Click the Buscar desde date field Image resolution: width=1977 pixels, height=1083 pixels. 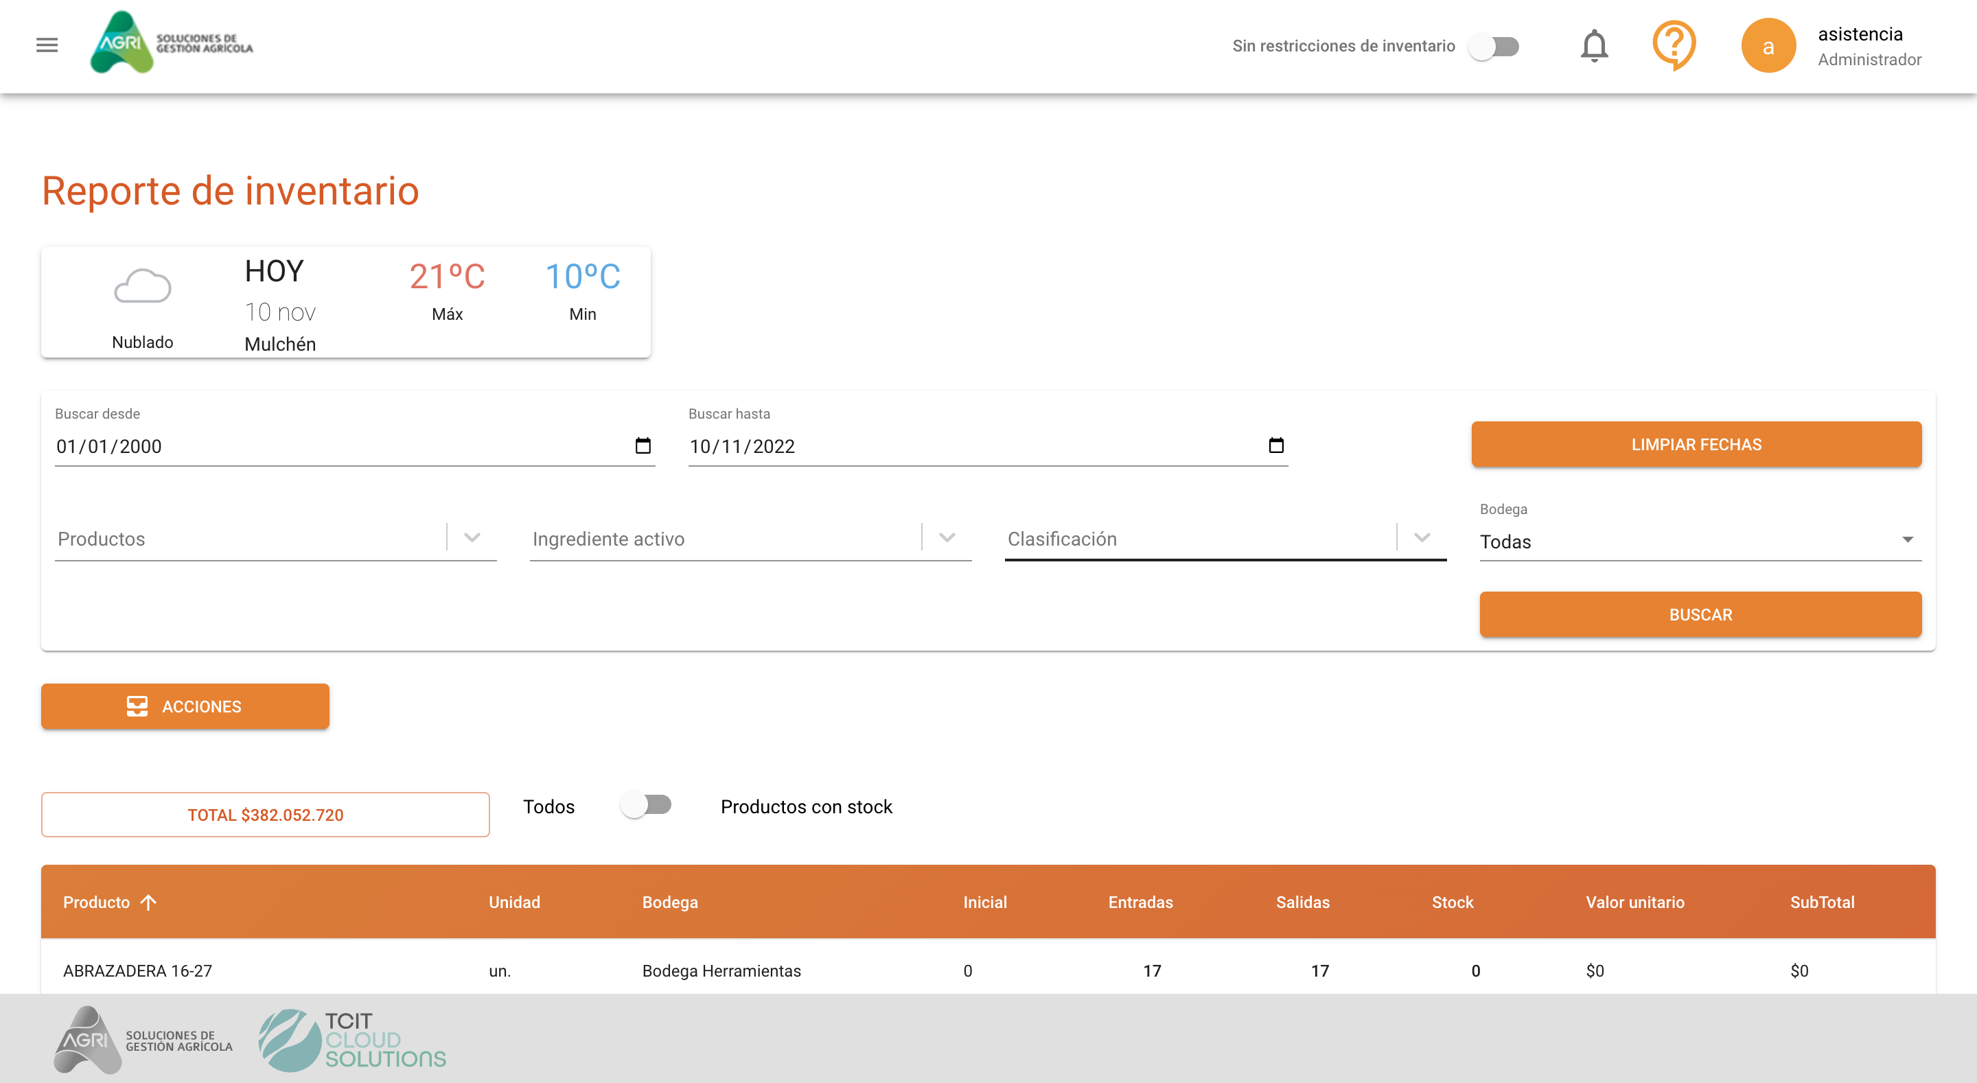pos(355,446)
